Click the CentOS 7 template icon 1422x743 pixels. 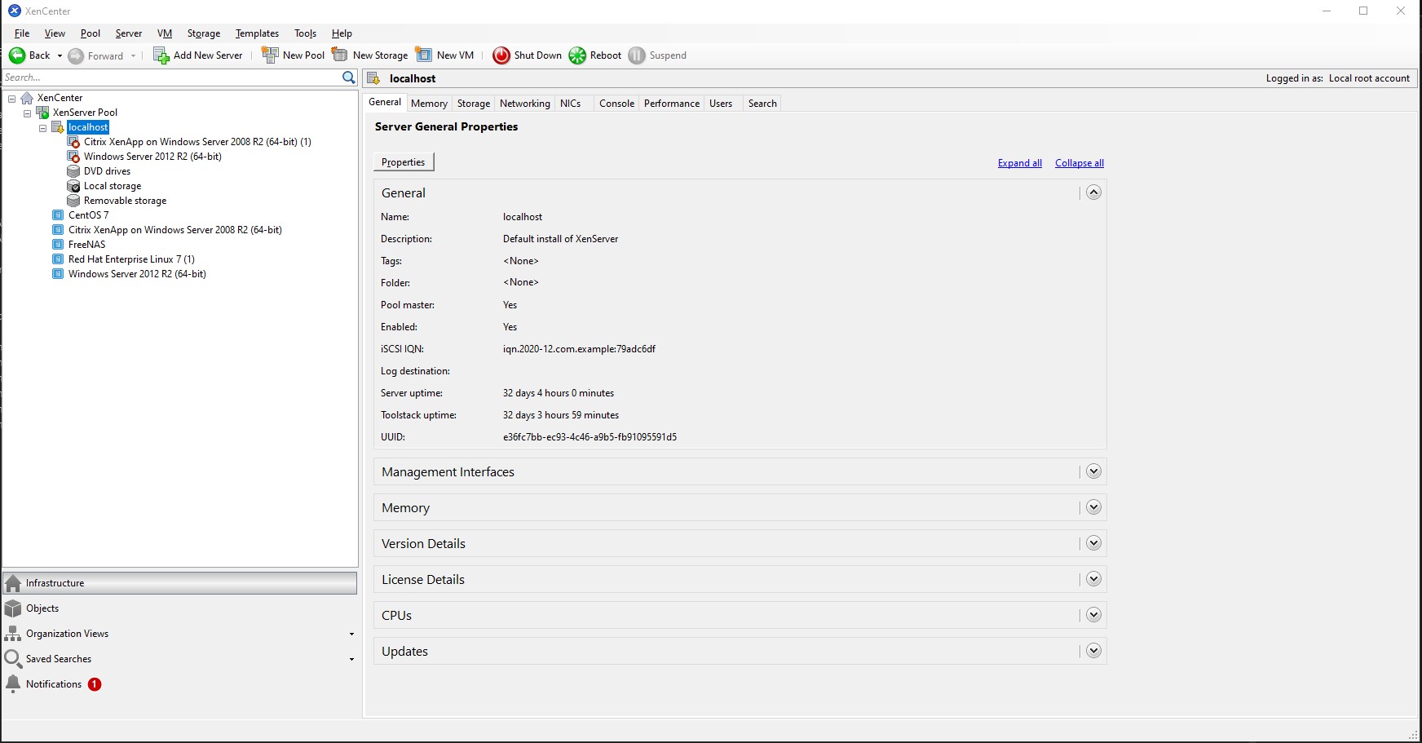pyautogui.click(x=58, y=215)
